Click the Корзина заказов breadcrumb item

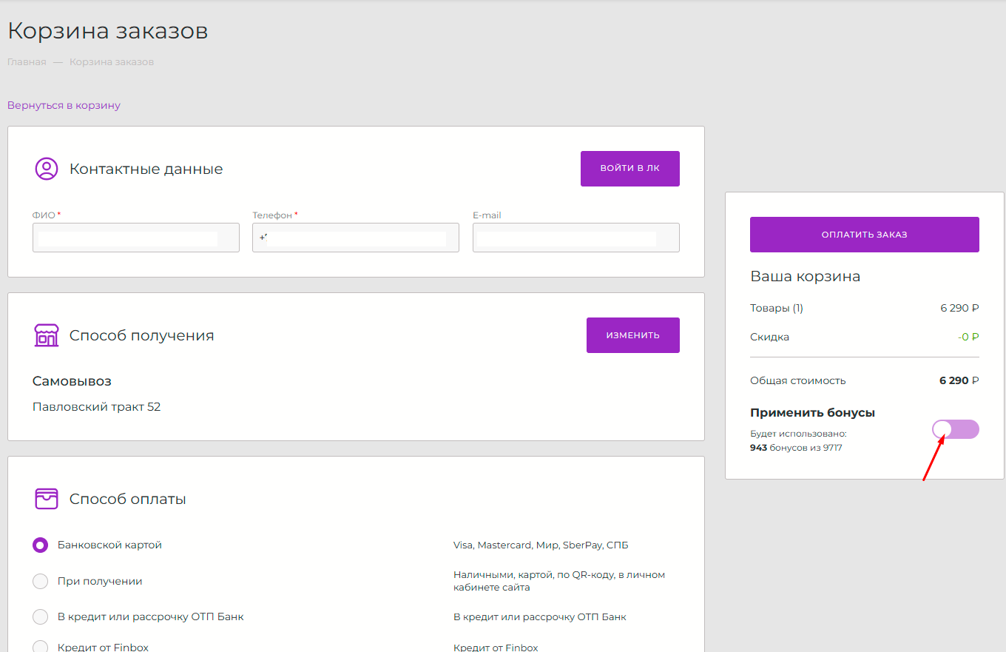(112, 62)
